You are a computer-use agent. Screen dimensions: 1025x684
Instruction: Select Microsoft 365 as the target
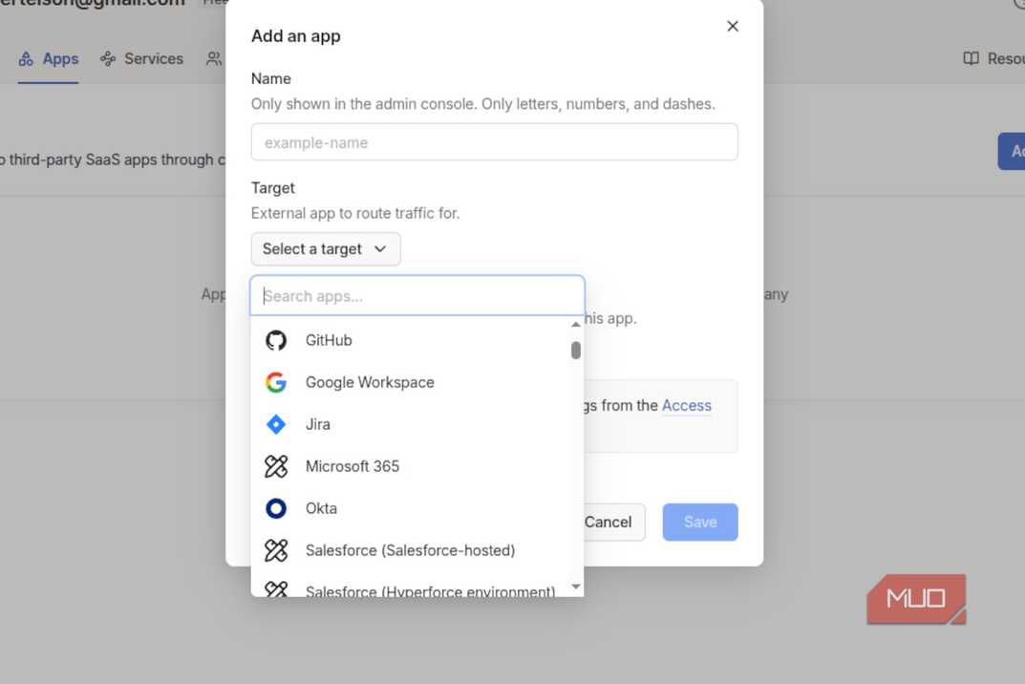411,466
